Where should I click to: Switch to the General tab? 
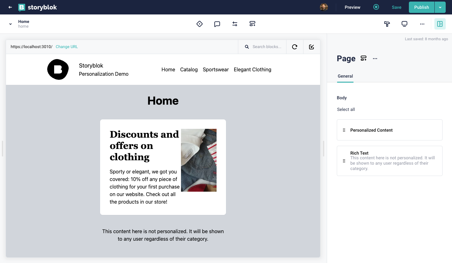(345, 76)
